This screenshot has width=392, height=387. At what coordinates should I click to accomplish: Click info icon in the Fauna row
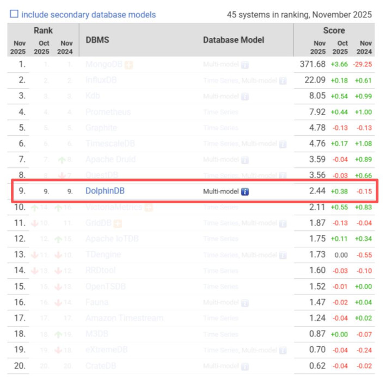[245, 303]
